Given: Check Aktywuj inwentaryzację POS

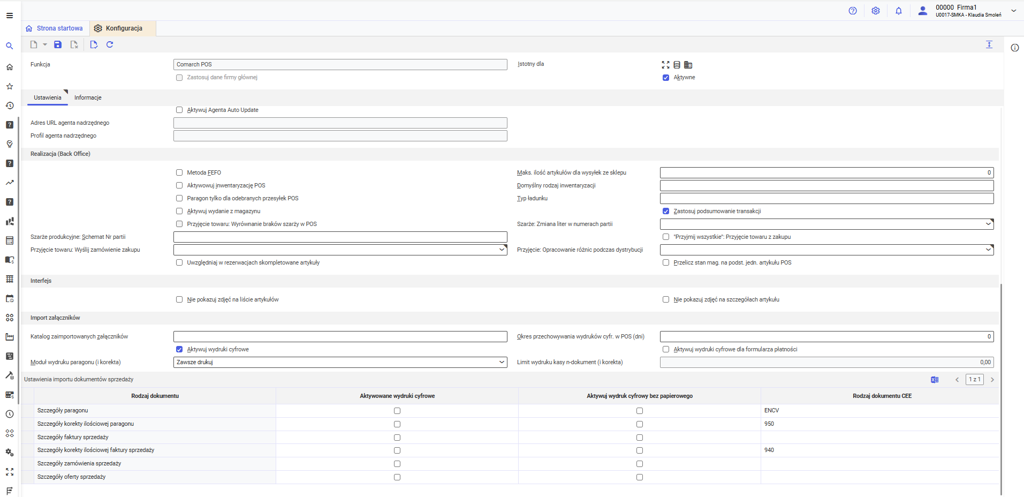Looking at the screenshot, I should [x=179, y=185].
